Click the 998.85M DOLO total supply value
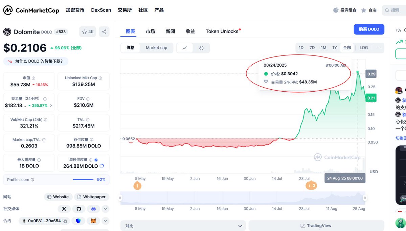Image resolution: width=406 pixels, height=231 pixels. coord(84,146)
